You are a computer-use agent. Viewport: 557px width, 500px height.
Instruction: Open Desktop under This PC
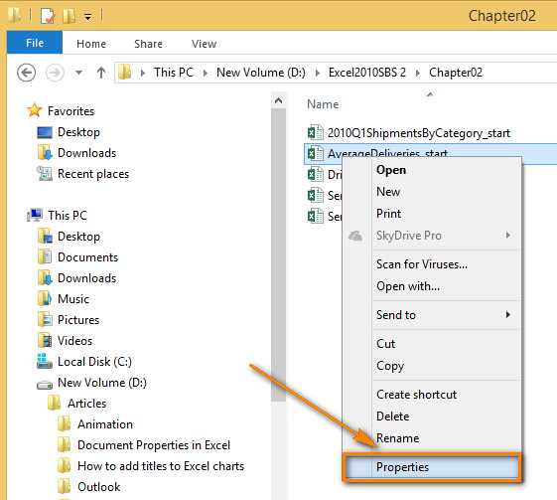pos(78,237)
